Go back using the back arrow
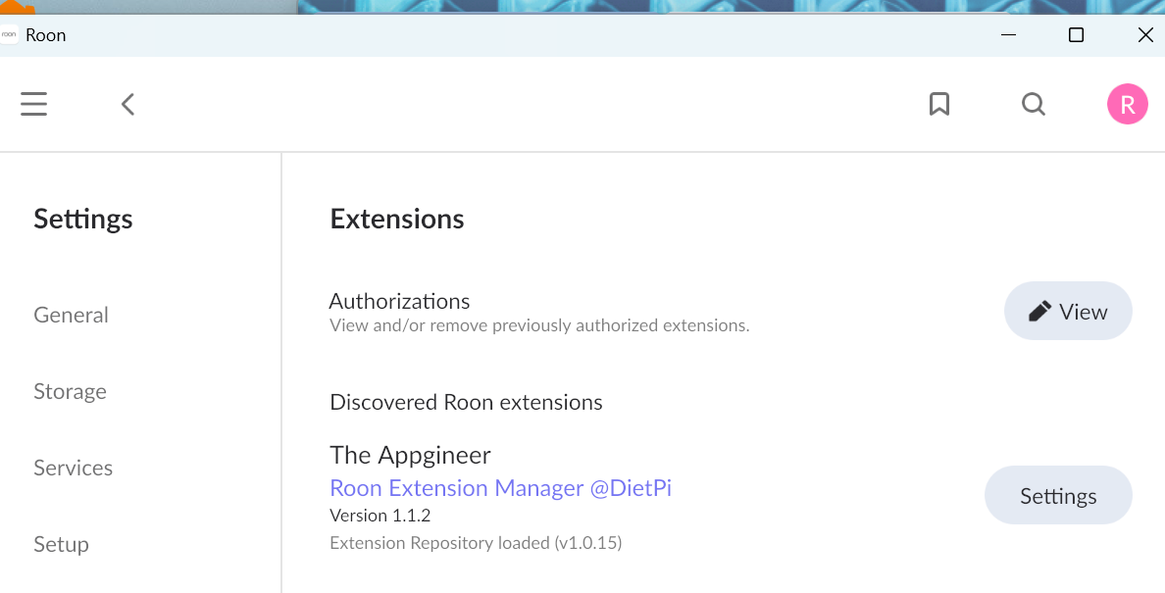Image resolution: width=1165 pixels, height=593 pixels. [127, 104]
